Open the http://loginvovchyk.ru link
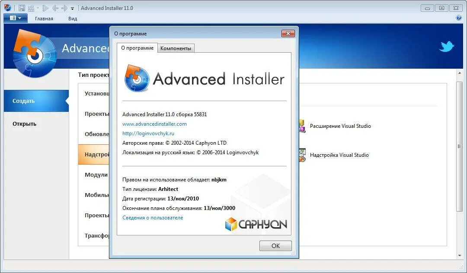467x273 pixels. 148,133
